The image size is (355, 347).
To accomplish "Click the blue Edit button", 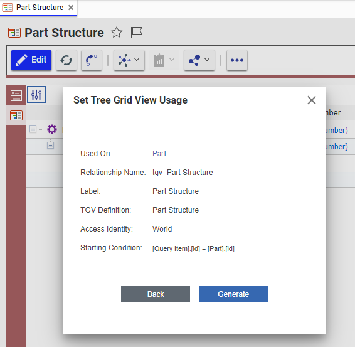I will pos(31,60).
